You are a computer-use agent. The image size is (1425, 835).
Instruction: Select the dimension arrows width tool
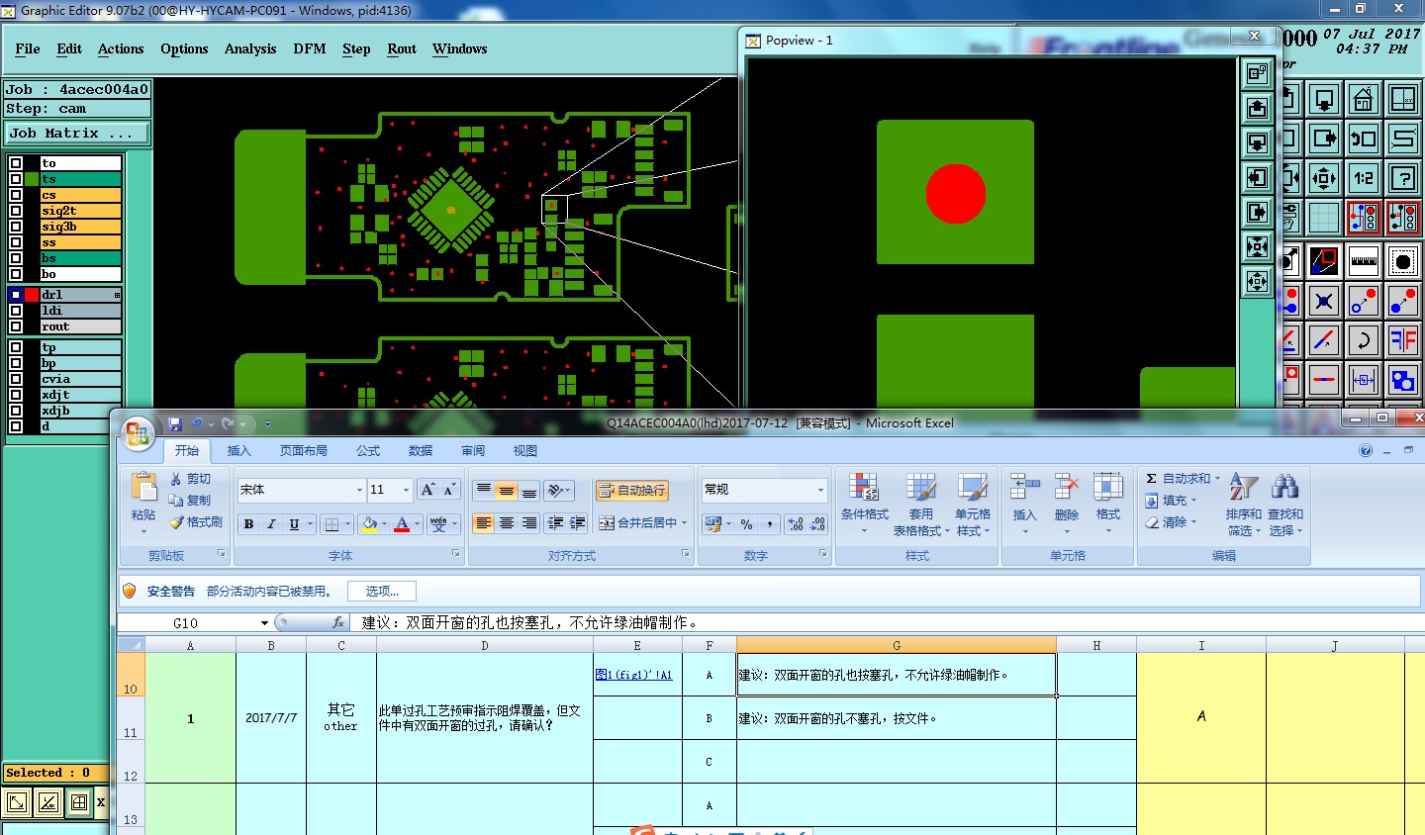[x=1364, y=379]
